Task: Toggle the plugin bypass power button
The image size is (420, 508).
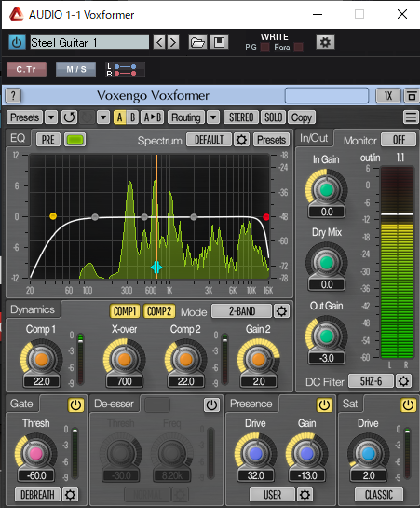Action: coord(17,43)
